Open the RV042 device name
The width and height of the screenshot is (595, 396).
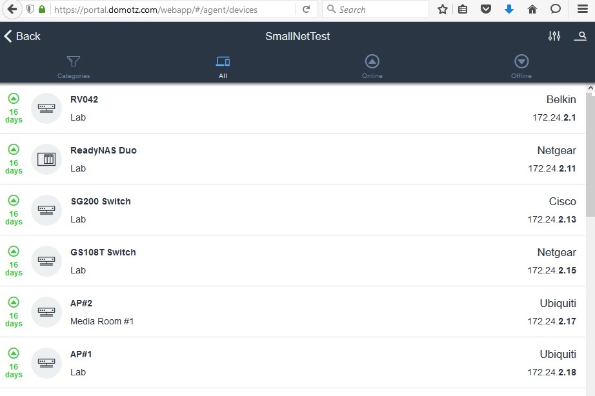tap(85, 99)
